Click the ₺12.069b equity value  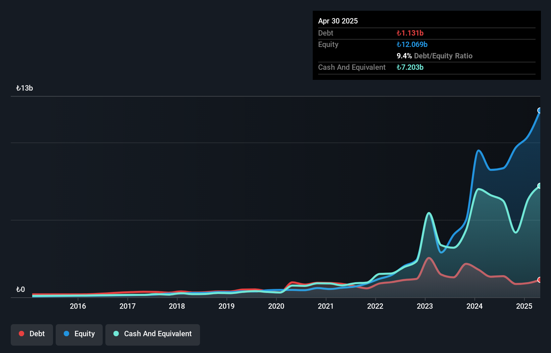point(412,44)
